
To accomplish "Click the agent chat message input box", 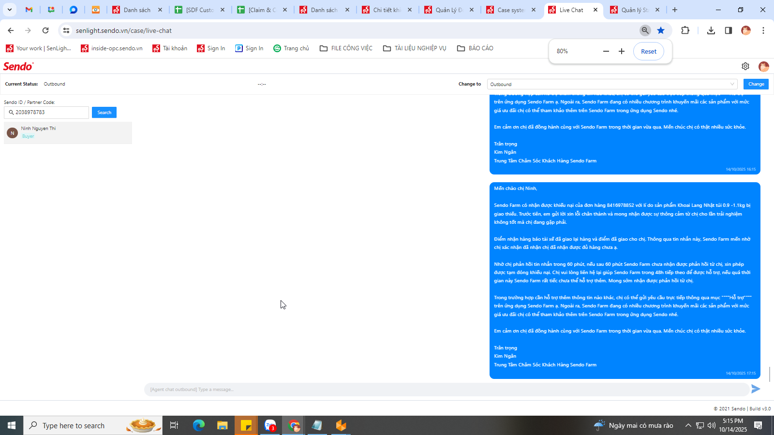I will [447, 390].
